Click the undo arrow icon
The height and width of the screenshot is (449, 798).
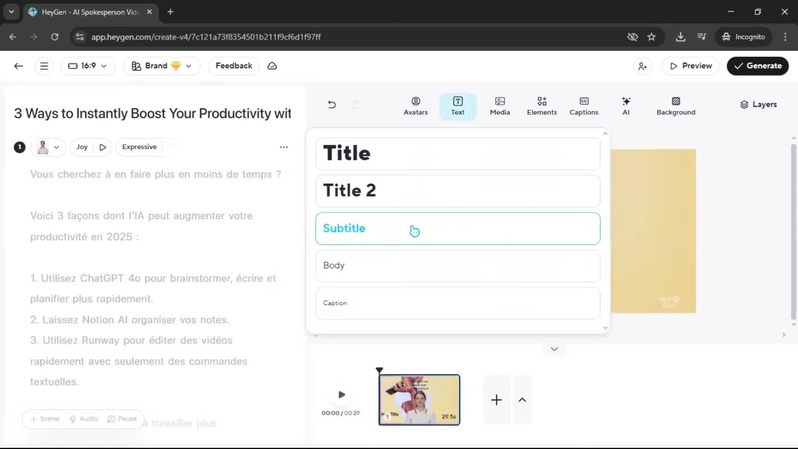pos(332,104)
